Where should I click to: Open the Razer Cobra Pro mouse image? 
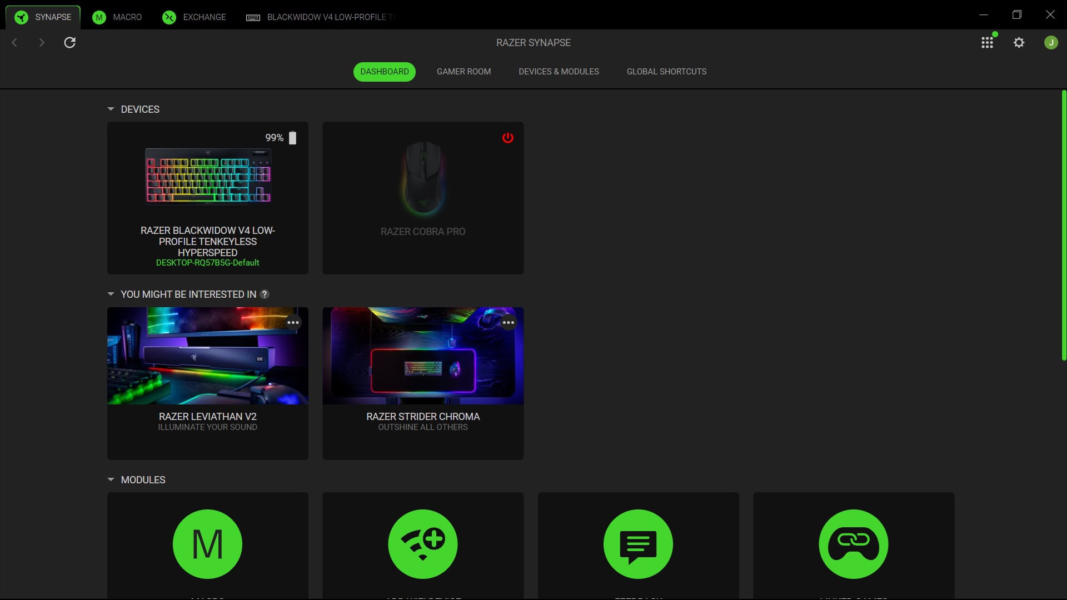pos(423,178)
